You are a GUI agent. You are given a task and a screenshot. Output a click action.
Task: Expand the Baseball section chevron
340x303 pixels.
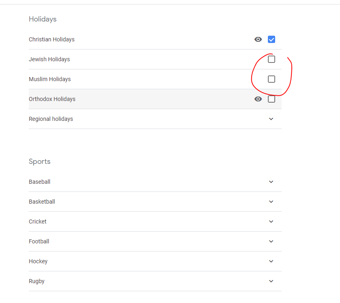tap(271, 182)
